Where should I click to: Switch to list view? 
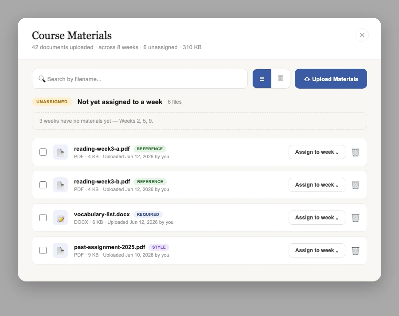(x=262, y=78)
